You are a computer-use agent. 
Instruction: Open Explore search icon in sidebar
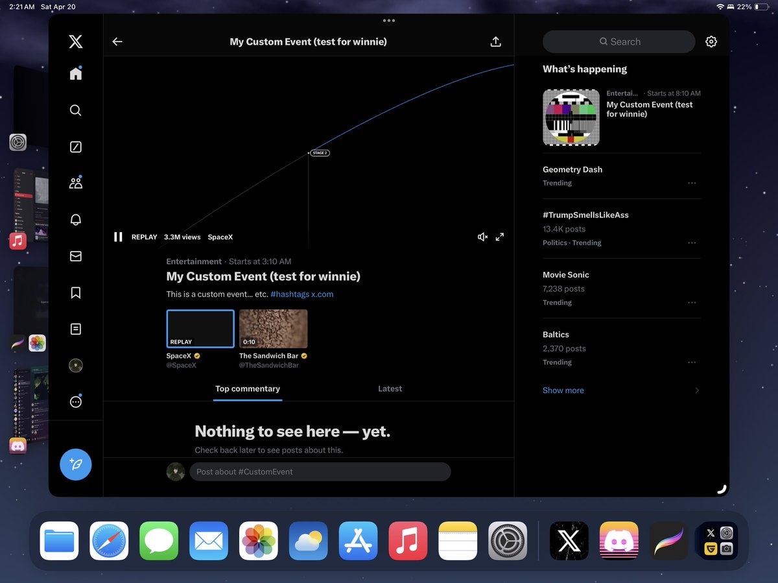click(x=76, y=110)
